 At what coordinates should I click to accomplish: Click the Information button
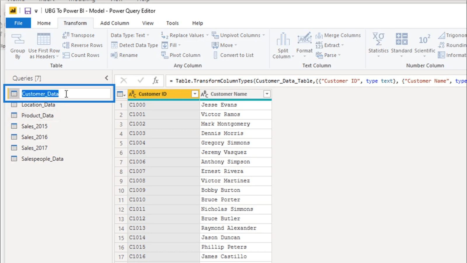tap(452, 55)
